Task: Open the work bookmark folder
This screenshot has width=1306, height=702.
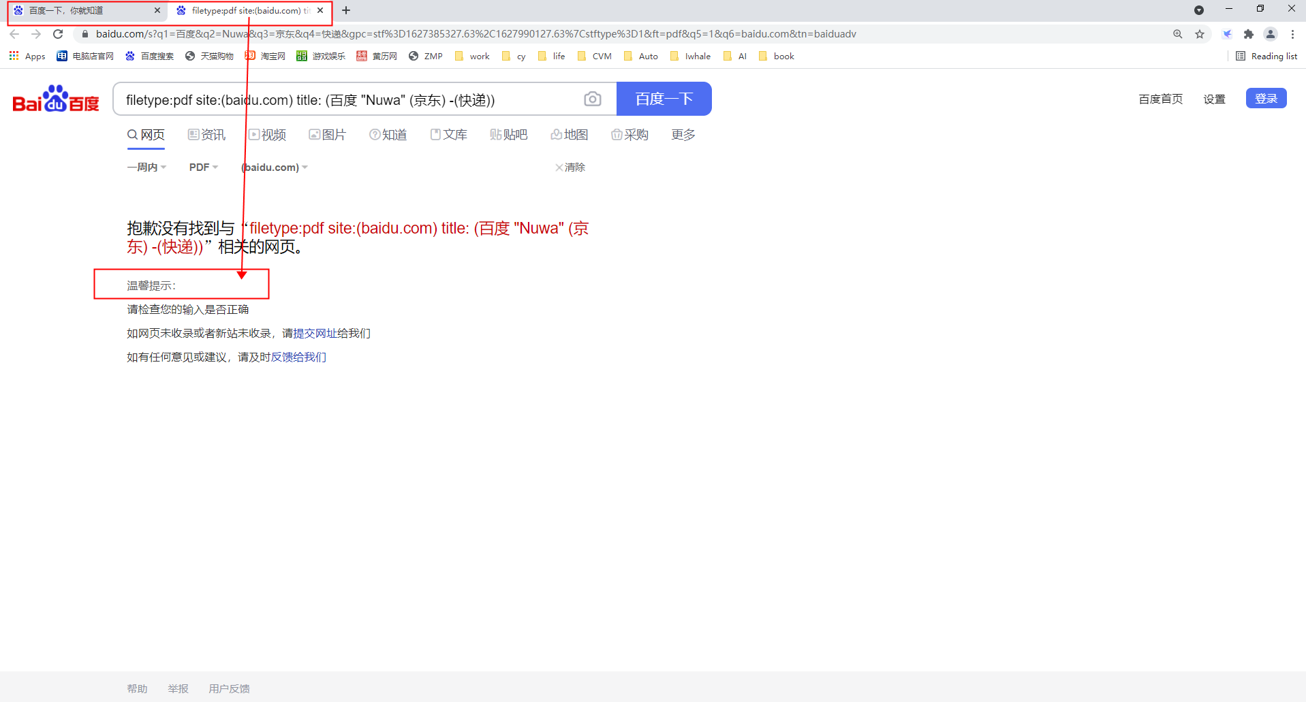Action: pos(472,57)
